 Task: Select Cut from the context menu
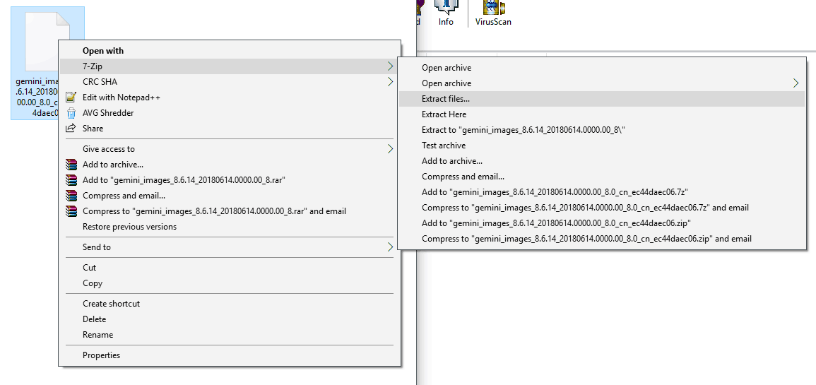(230, 268)
